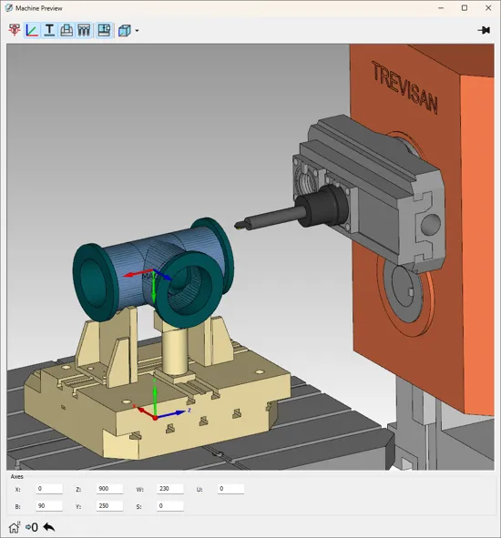The image size is (501, 538).
Task: Click the 3D view cube icon
Action: click(x=124, y=31)
